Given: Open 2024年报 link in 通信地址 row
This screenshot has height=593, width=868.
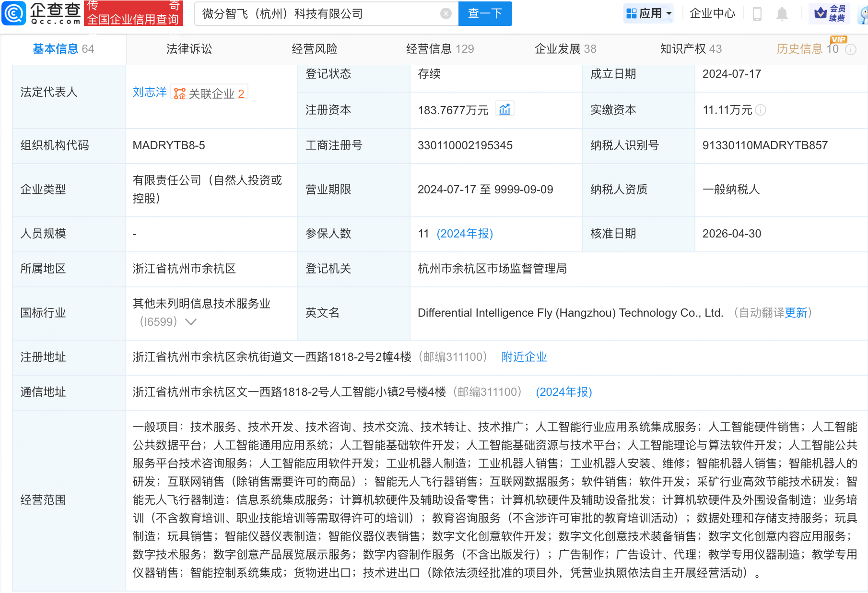Looking at the screenshot, I should 564,392.
